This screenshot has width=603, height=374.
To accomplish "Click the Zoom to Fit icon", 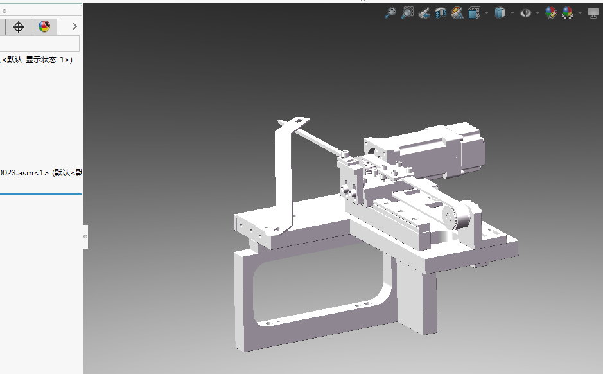I will (390, 13).
